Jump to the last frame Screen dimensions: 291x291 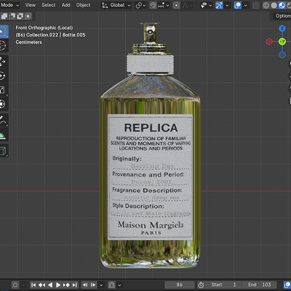point(74,285)
